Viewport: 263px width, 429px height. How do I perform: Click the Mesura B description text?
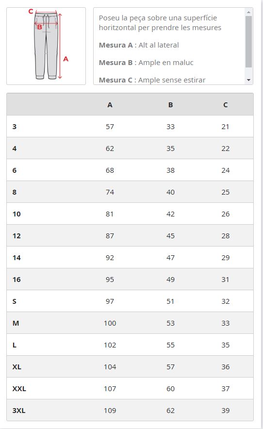pos(146,63)
